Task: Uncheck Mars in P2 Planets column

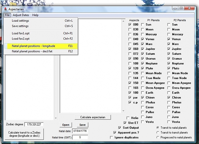Action: coord(169,44)
